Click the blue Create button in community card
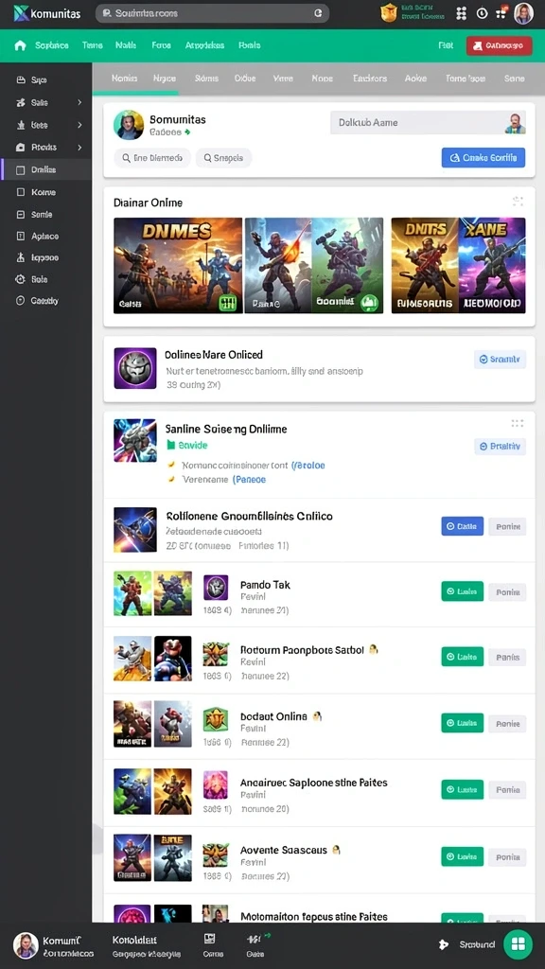Screen dimensions: 545x969 pos(483,158)
